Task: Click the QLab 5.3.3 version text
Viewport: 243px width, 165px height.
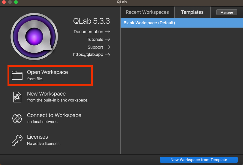Action: point(91,21)
